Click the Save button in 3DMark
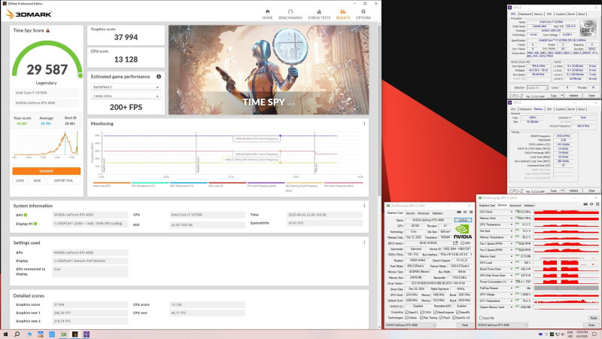602x339 pixels. click(x=37, y=181)
